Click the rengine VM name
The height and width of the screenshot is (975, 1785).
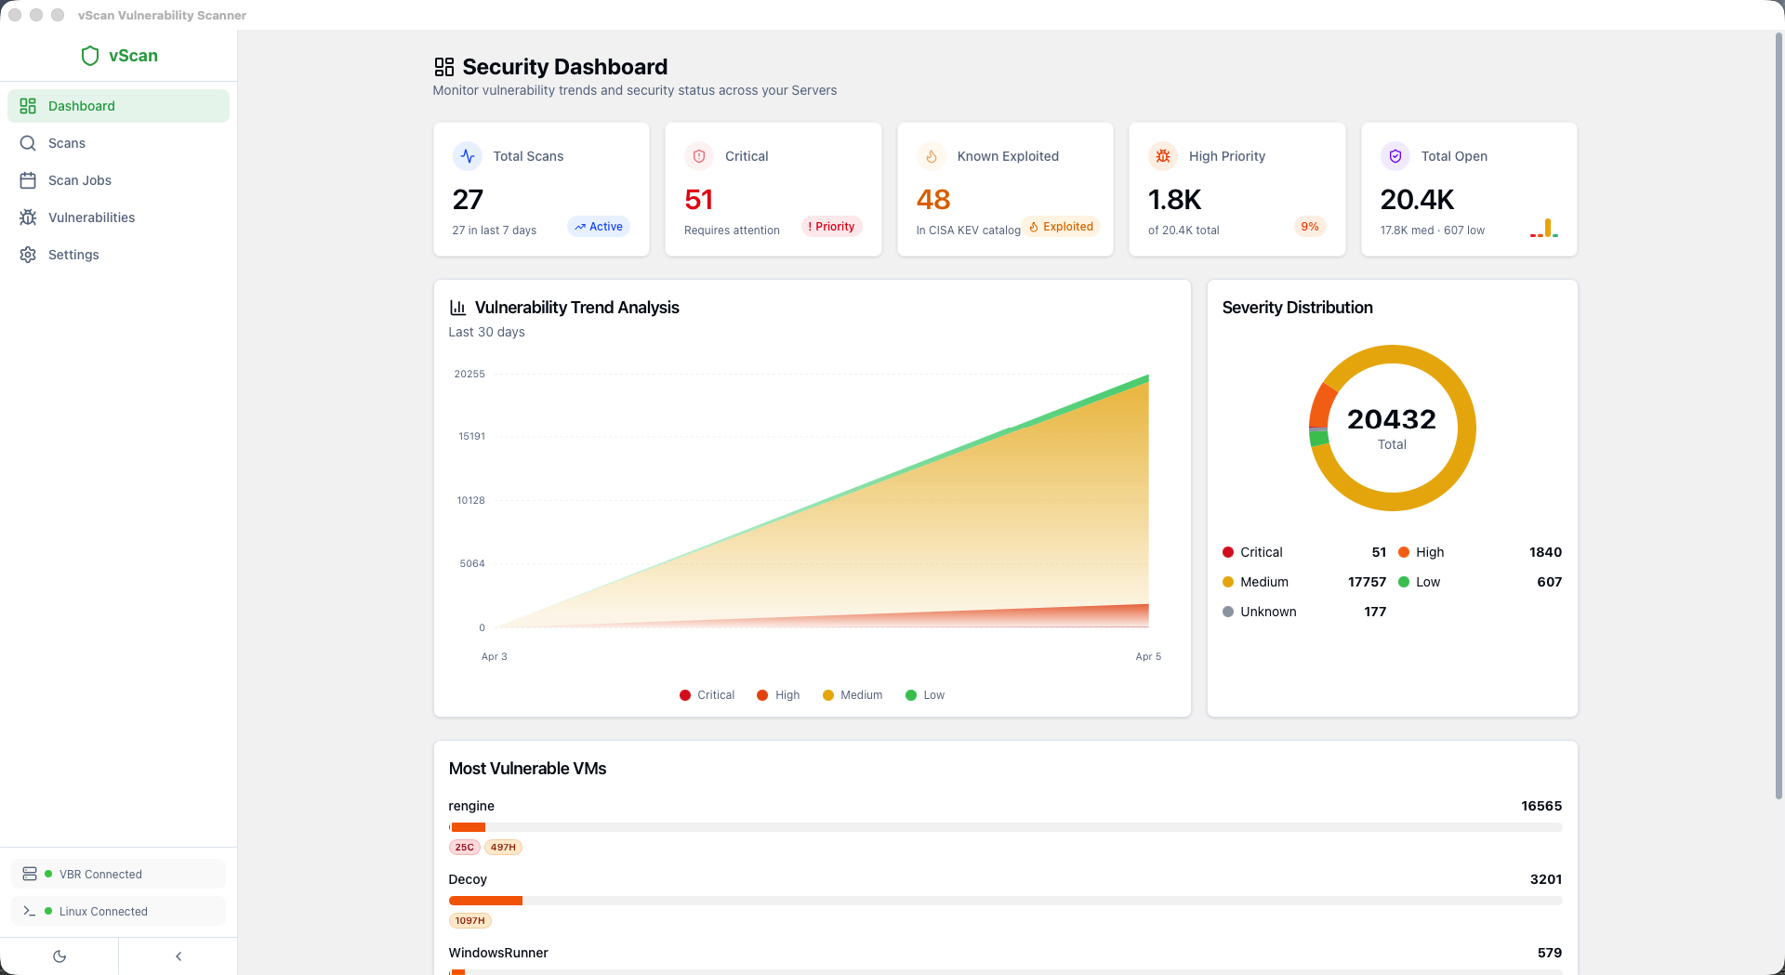(x=471, y=806)
